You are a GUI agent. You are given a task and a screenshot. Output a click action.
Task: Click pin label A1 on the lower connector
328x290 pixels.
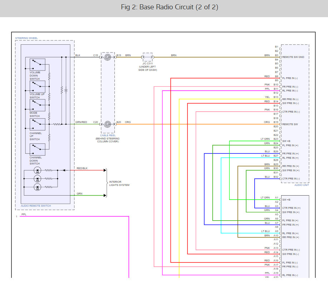[276, 198]
